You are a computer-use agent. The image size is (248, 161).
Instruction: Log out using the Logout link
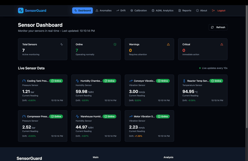click(219, 10)
